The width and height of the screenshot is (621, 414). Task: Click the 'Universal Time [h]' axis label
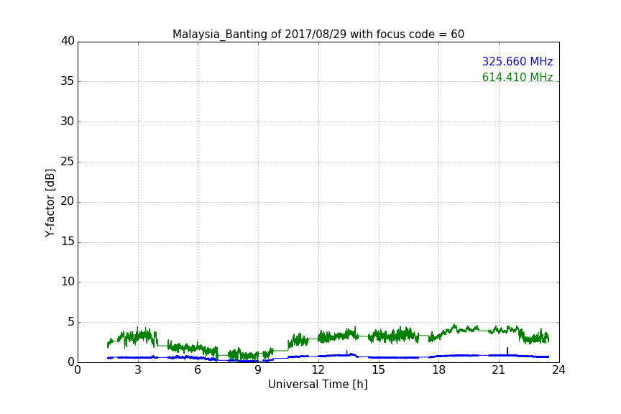tap(318, 385)
